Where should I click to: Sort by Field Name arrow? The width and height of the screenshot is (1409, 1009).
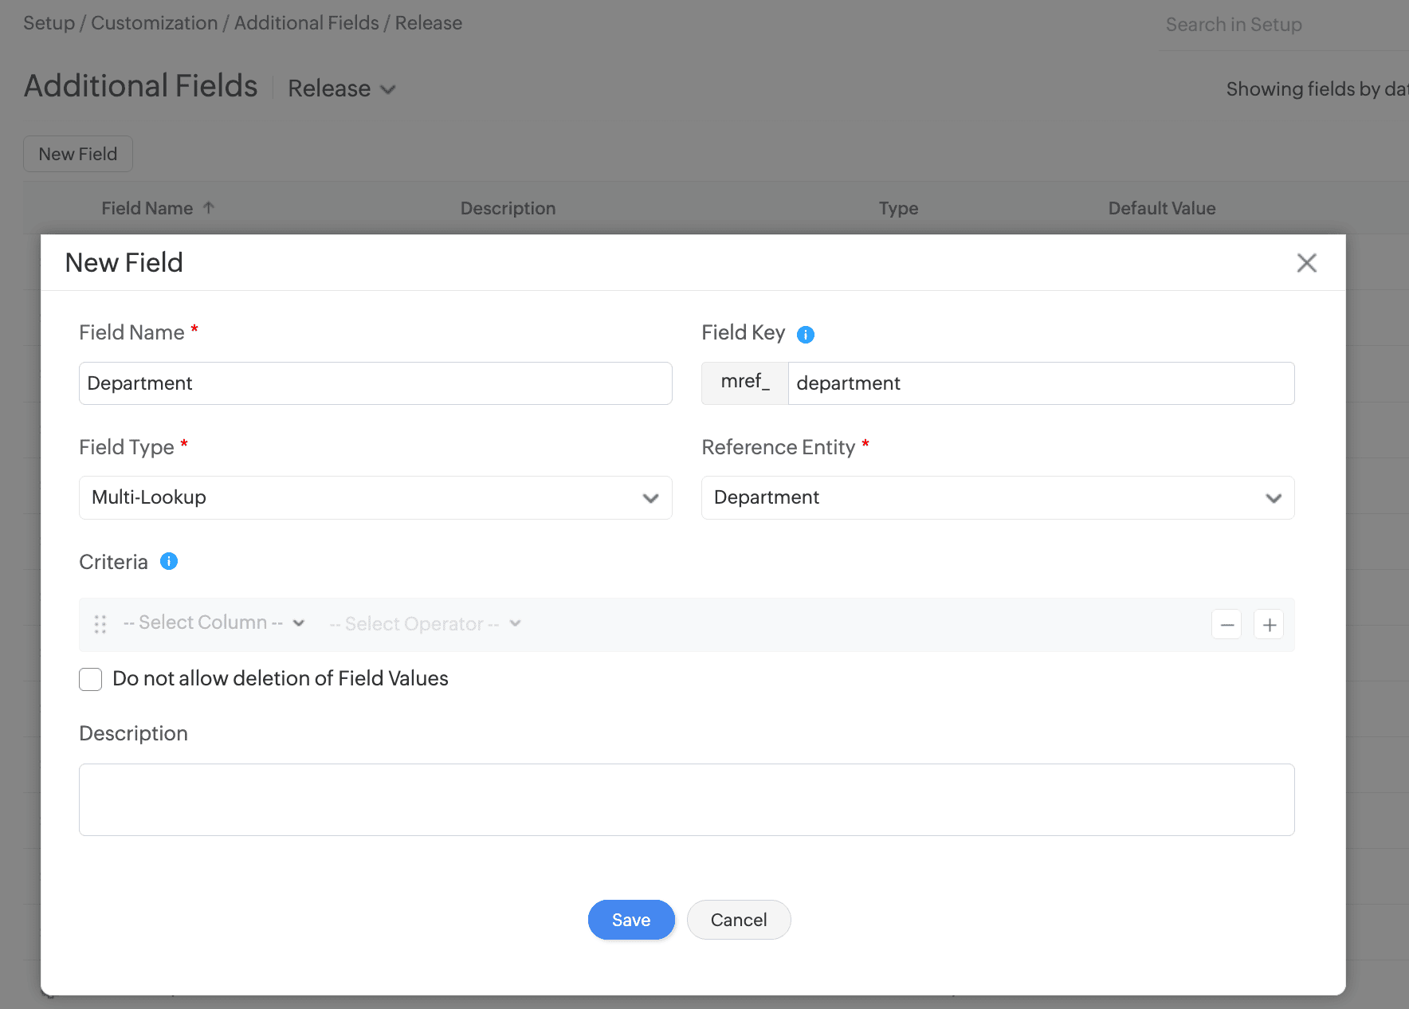(x=209, y=208)
